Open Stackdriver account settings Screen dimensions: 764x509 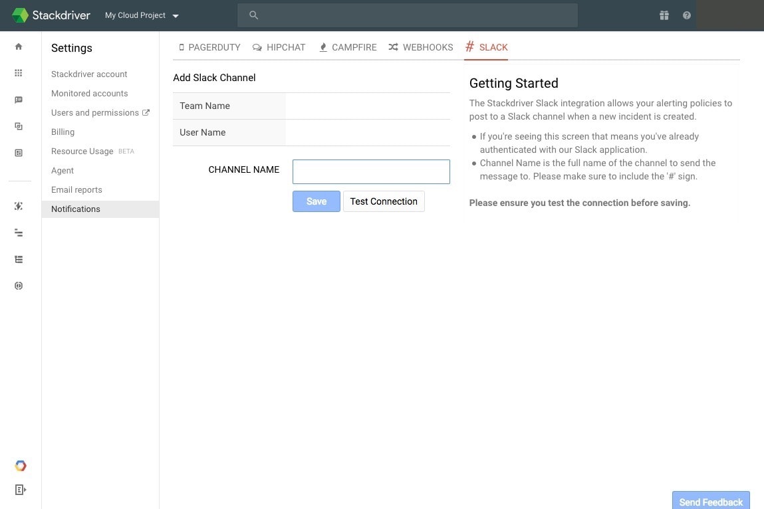pyautogui.click(x=89, y=74)
